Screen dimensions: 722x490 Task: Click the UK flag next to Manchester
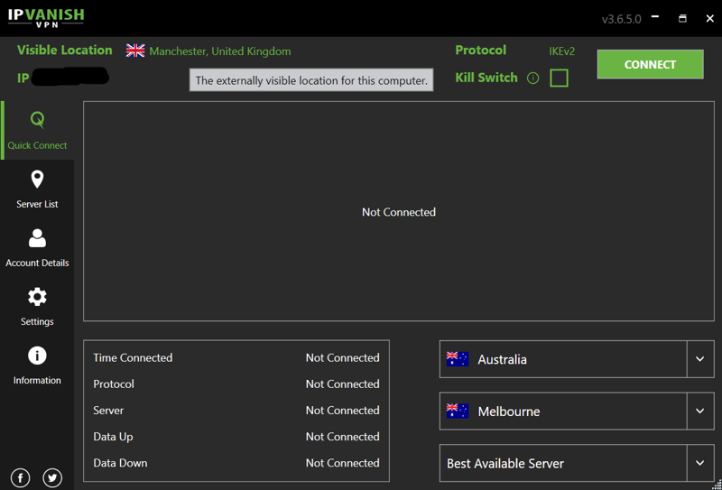click(135, 51)
